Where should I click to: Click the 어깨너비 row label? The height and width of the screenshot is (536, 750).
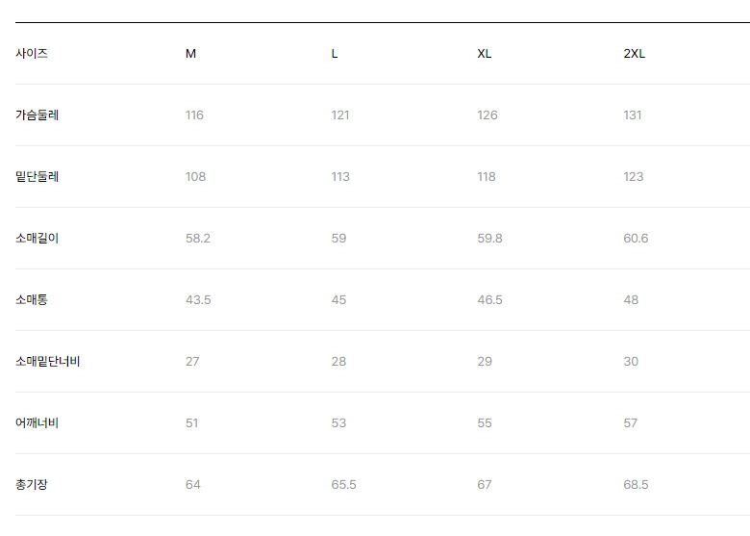[37, 422]
